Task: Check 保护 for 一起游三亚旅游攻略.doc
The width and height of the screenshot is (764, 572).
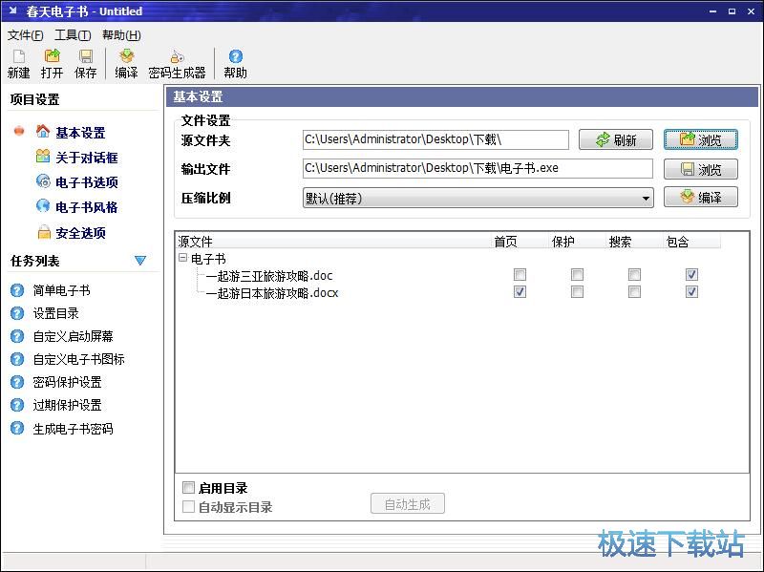Action: (x=577, y=275)
